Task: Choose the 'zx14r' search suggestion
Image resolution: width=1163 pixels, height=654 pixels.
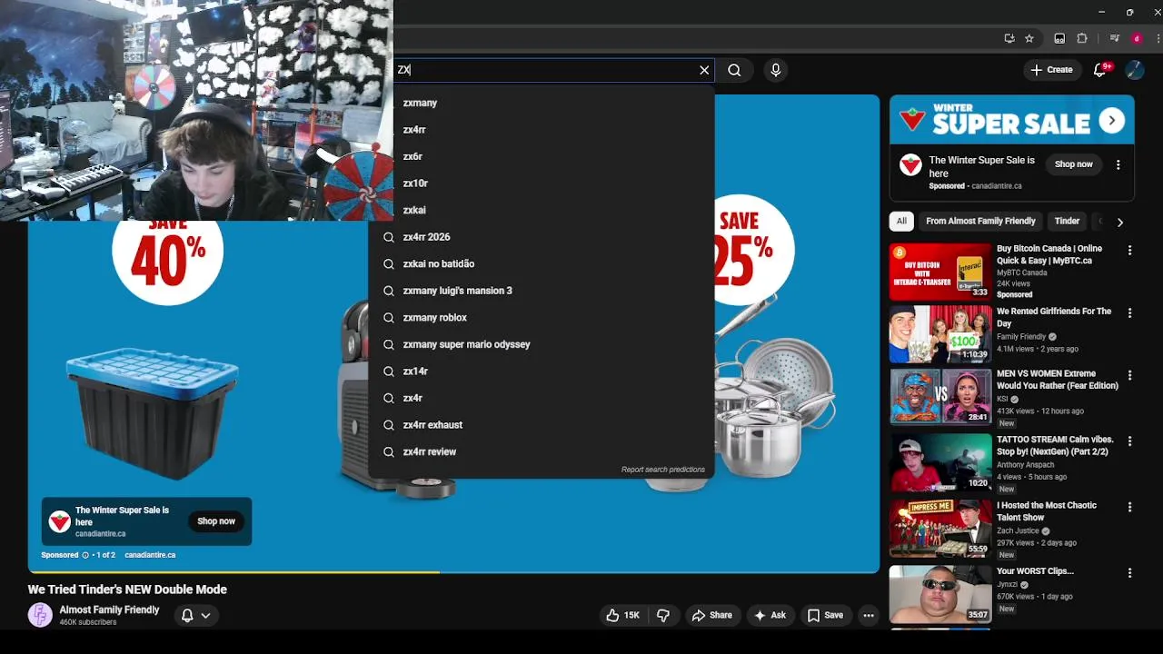Action: [542, 371]
